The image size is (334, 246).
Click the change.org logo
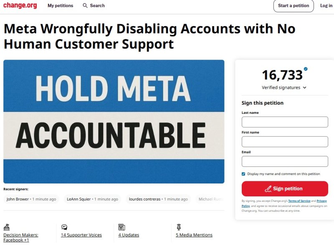[20, 5]
